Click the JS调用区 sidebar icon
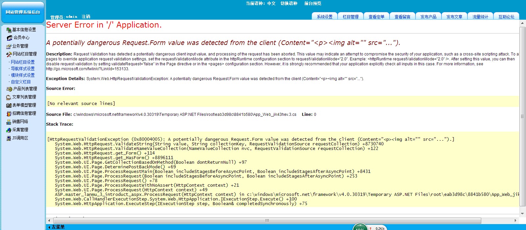This screenshot has height=230, width=526. [9, 138]
